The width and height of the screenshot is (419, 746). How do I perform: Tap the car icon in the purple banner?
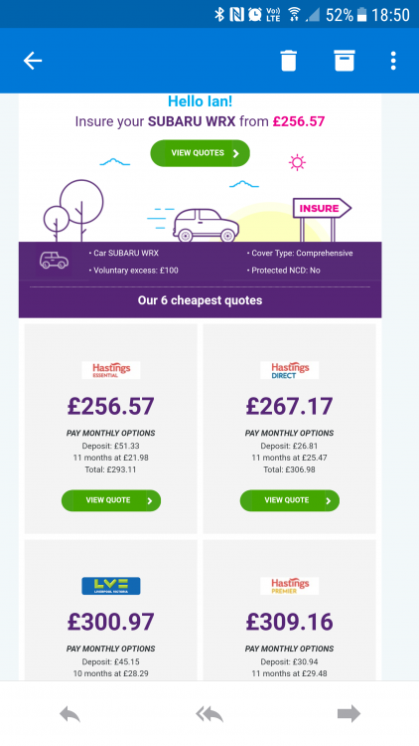tap(54, 261)
